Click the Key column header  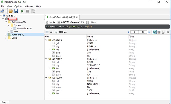(47, 37)
